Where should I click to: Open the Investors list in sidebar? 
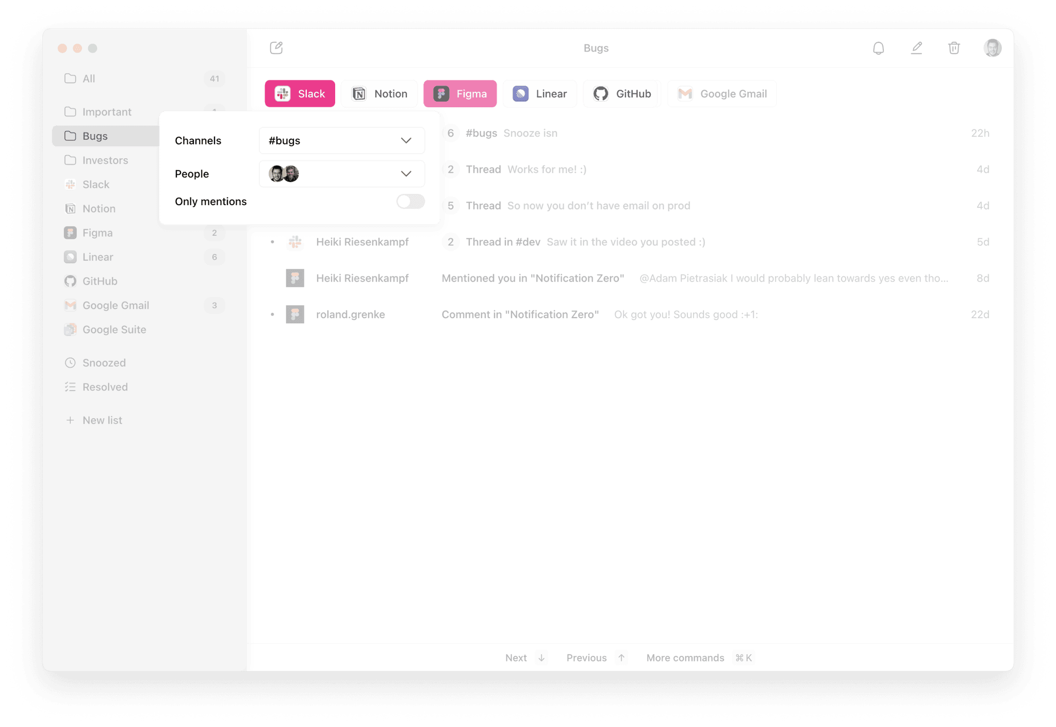[105, 160]
